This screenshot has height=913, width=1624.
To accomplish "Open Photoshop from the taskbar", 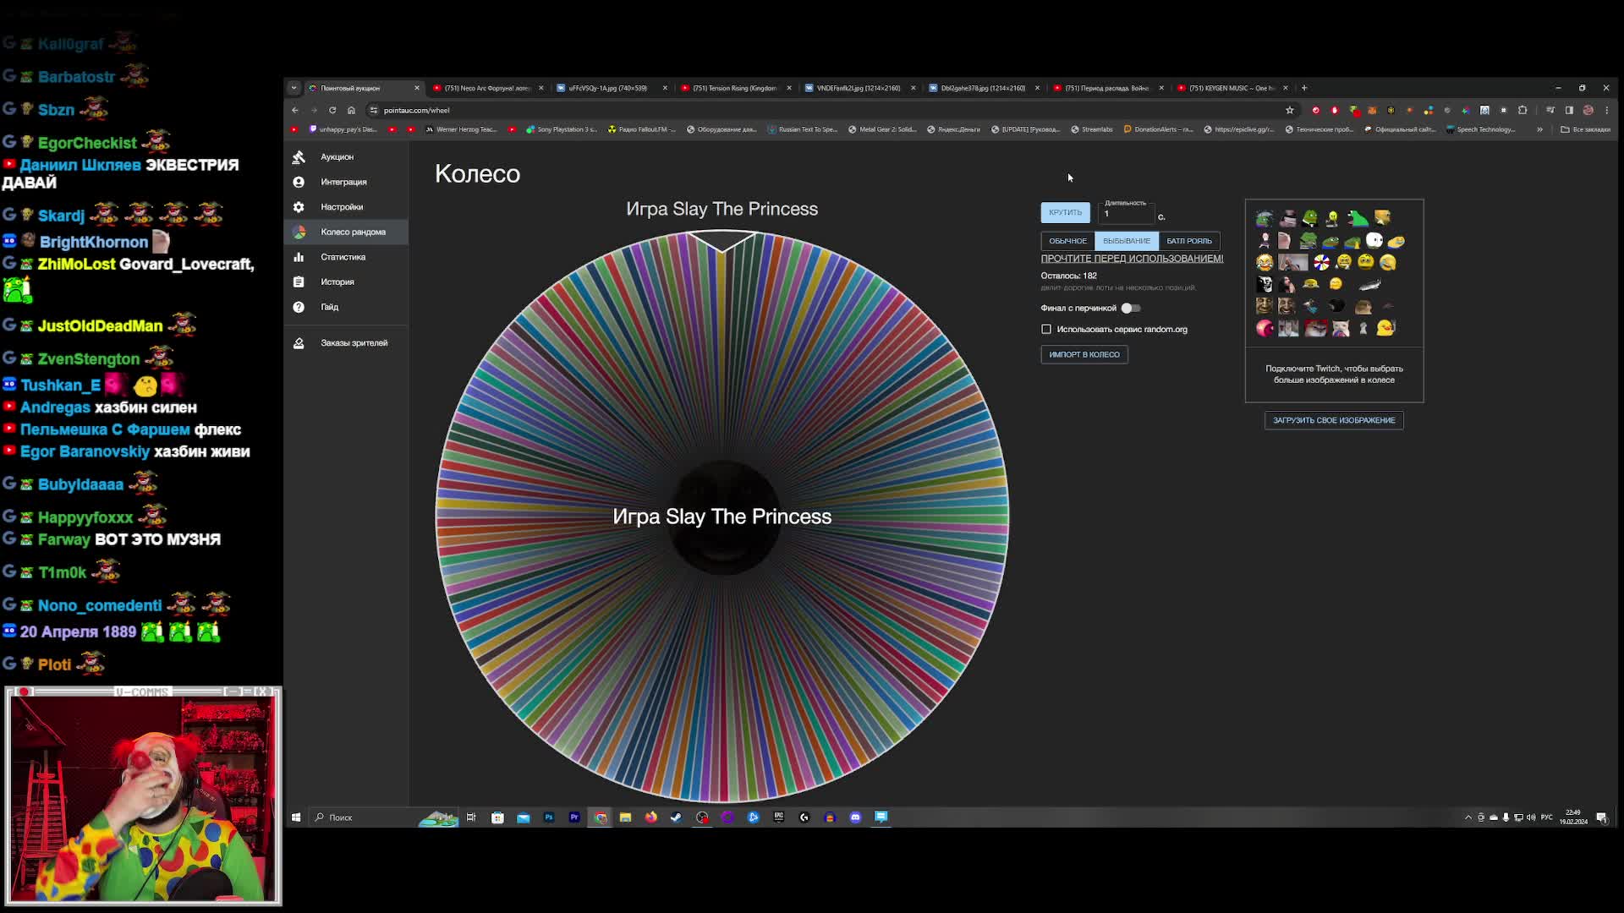I will pos(549,817).
